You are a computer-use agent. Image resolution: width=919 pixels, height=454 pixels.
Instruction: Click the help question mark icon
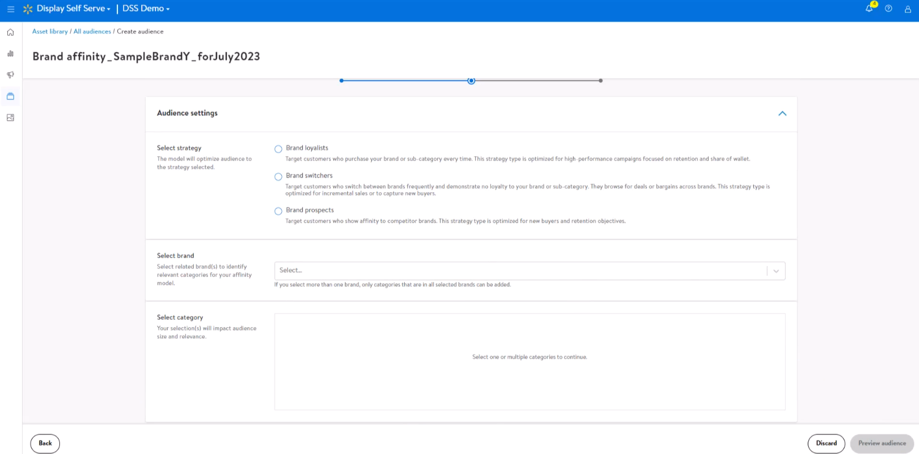[x=888, y=9]
